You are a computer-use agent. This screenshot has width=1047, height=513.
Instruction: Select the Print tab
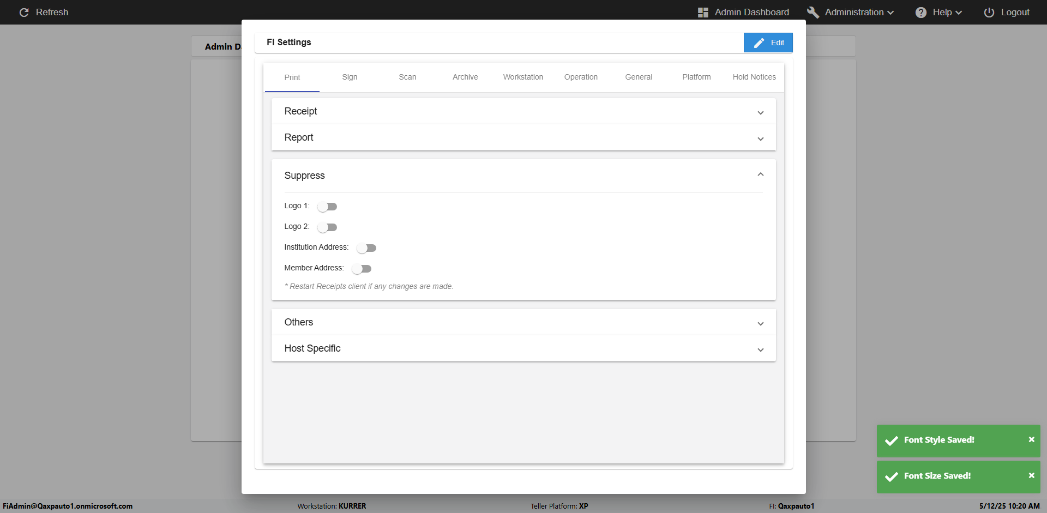tap(292, 77)
